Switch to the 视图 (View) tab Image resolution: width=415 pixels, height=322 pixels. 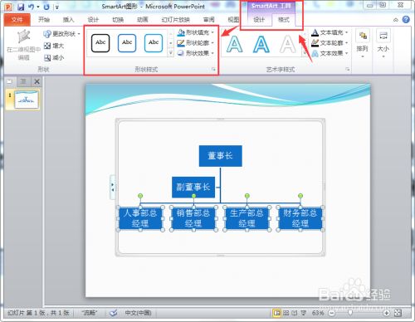233,20
